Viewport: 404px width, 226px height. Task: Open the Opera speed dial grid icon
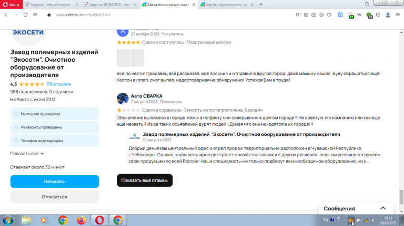[x=35, y=15]
